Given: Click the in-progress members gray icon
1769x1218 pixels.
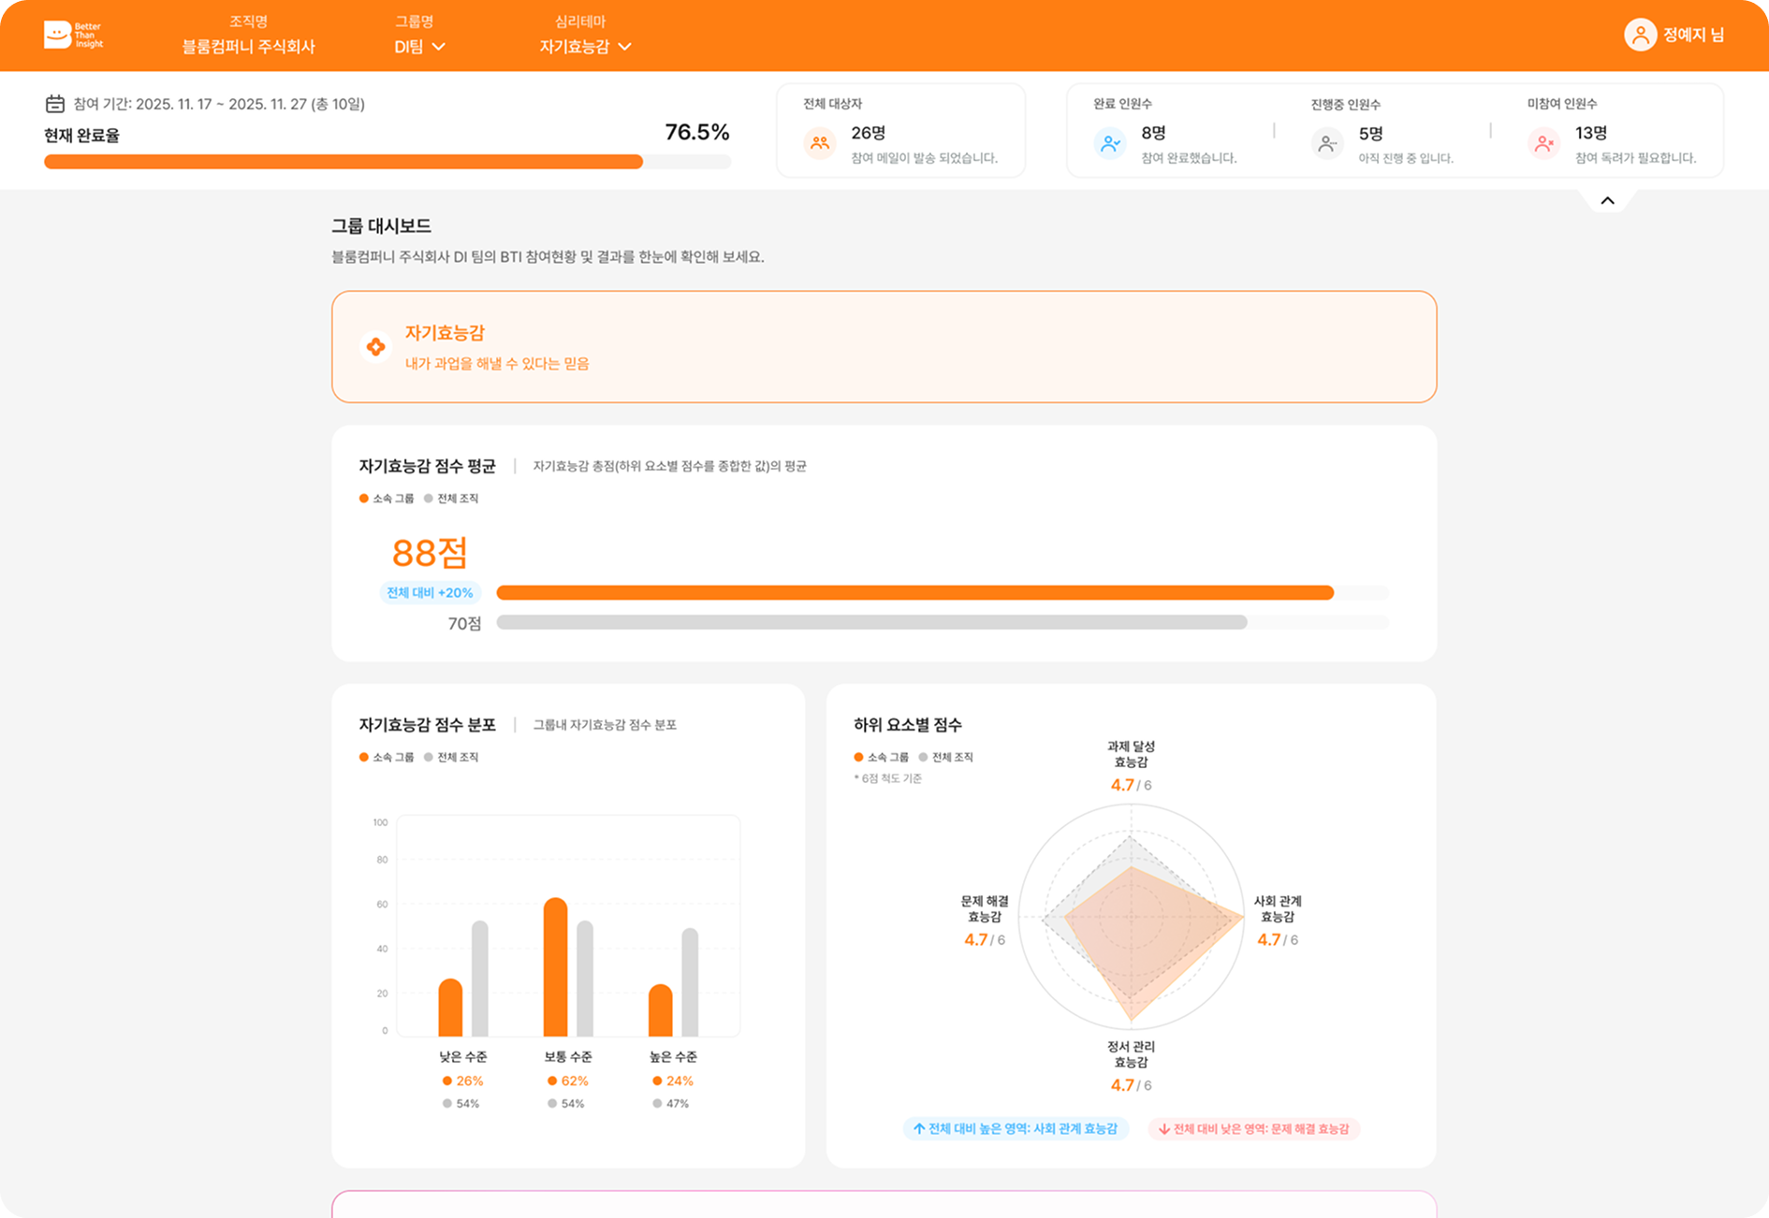Looking at the screenshot, I should (1326, 144).
